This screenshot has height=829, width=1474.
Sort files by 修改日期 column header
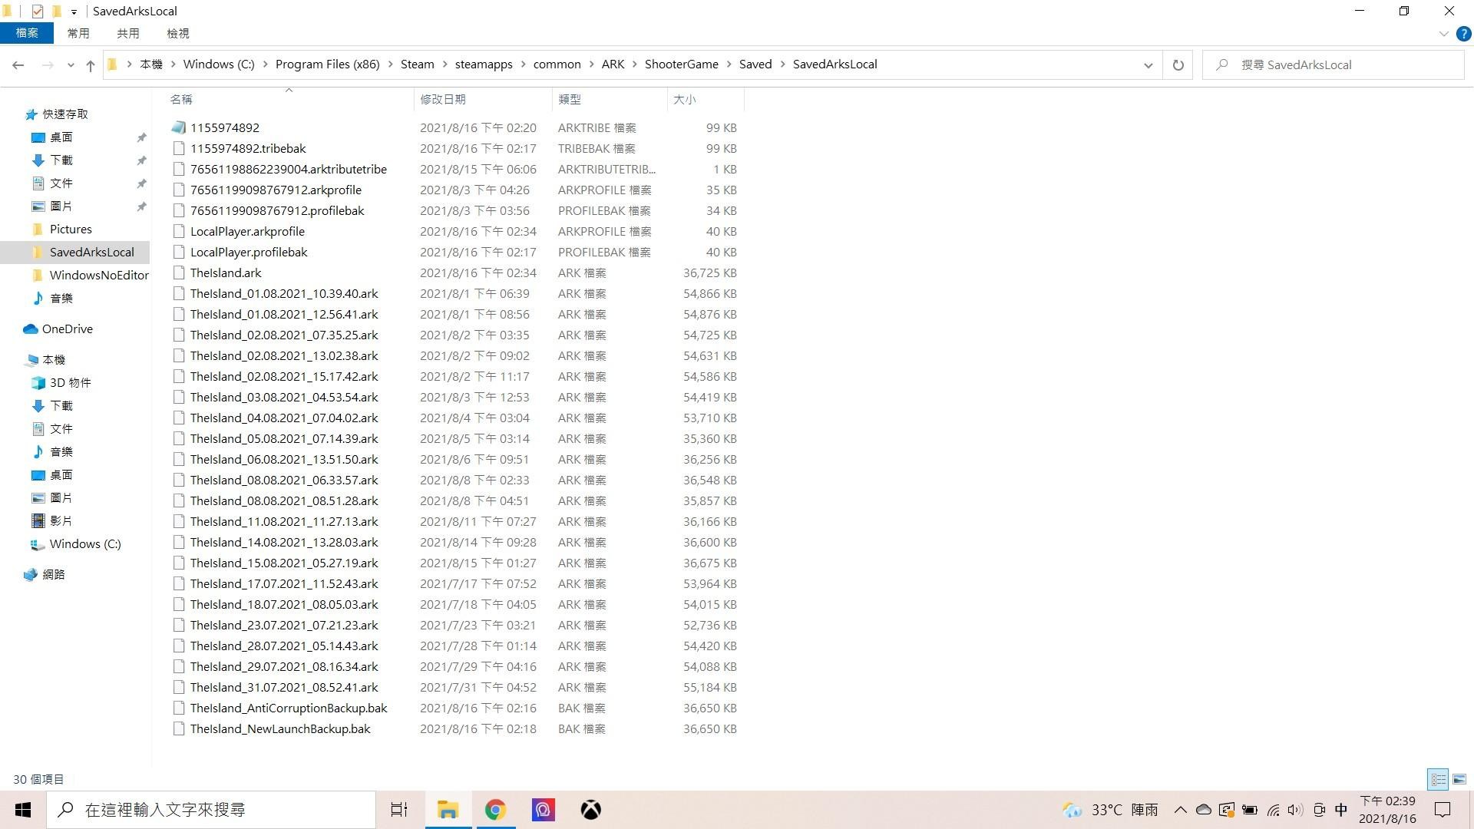pos(443,99)
